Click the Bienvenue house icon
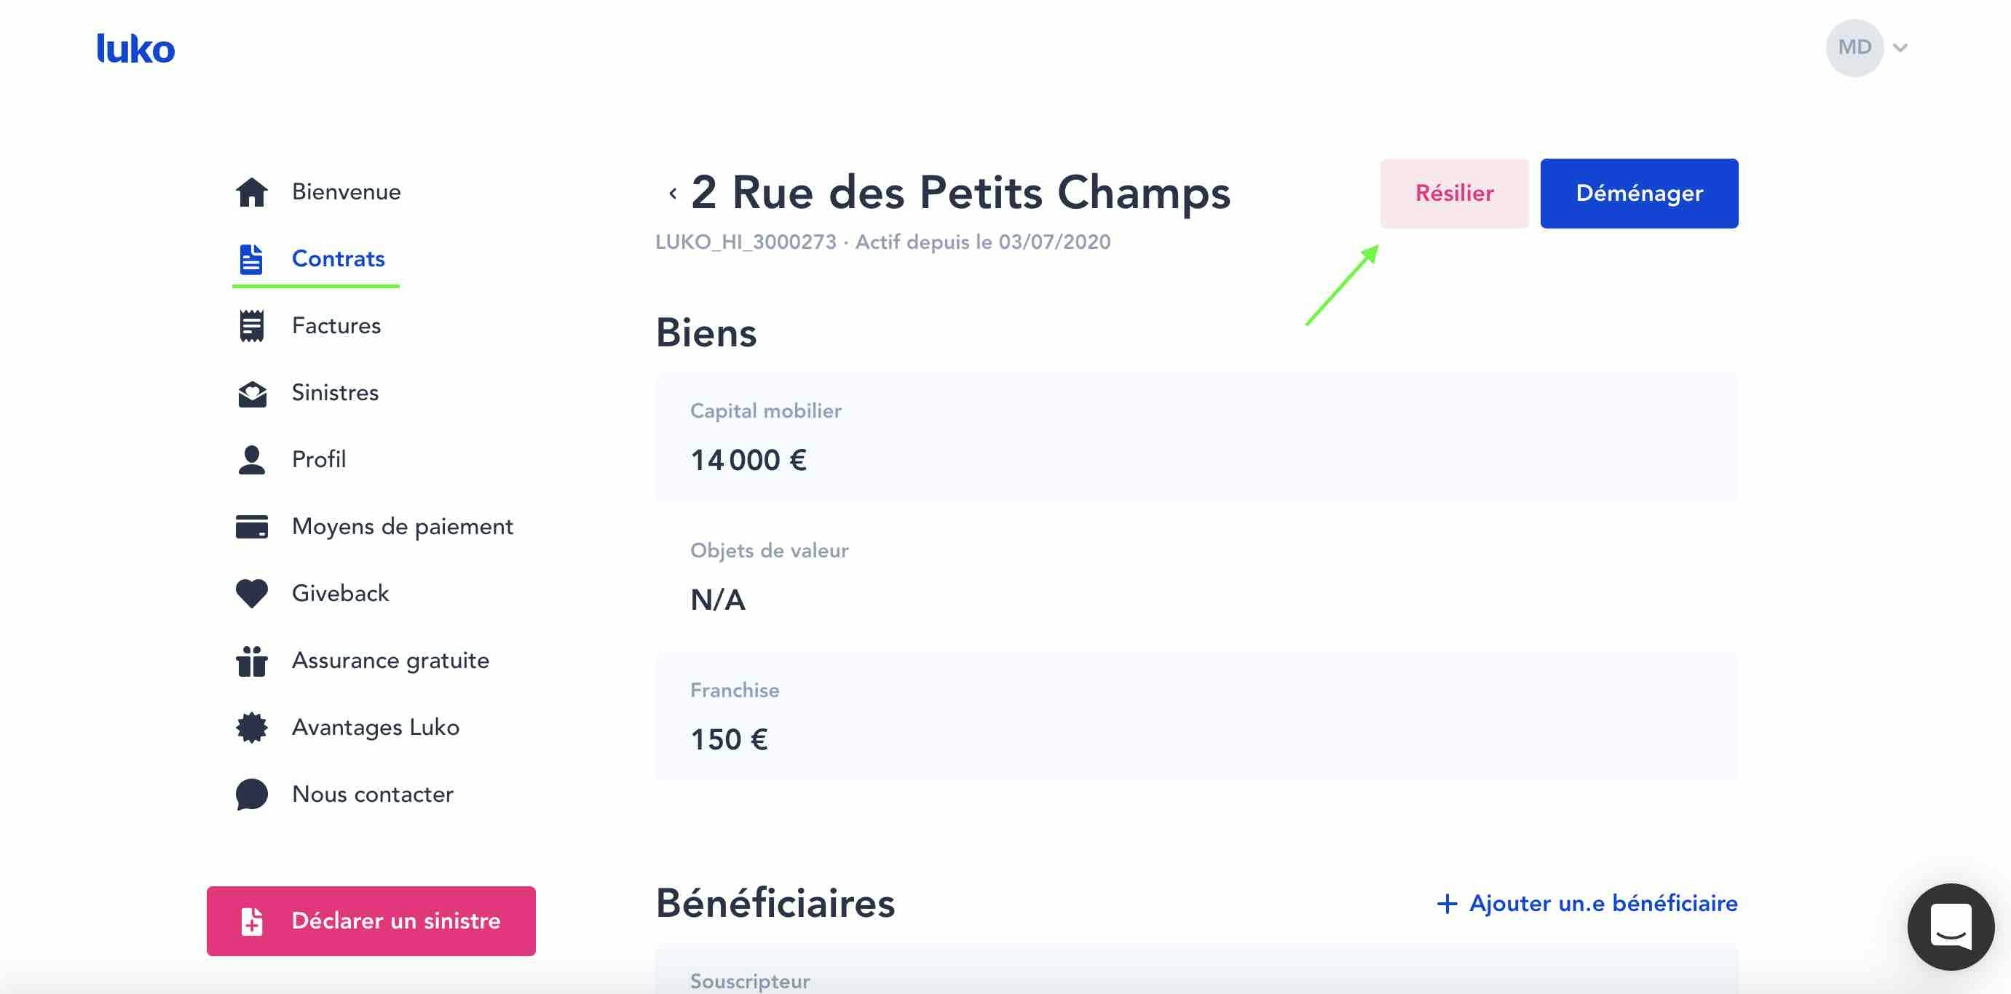Viewport: 2011px width, 994px height. tap(251, 192)
